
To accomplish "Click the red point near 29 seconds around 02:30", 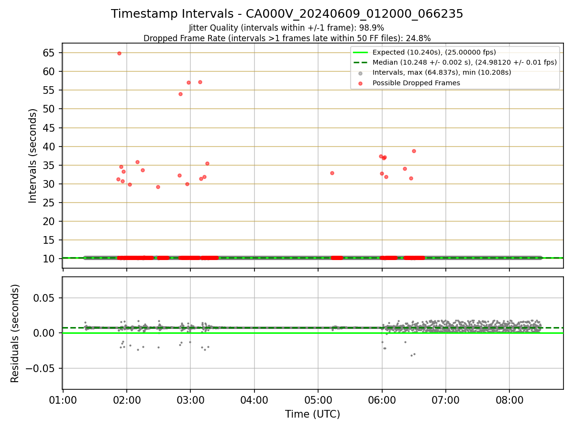I will pyautogui.click(x=158, y=187).
